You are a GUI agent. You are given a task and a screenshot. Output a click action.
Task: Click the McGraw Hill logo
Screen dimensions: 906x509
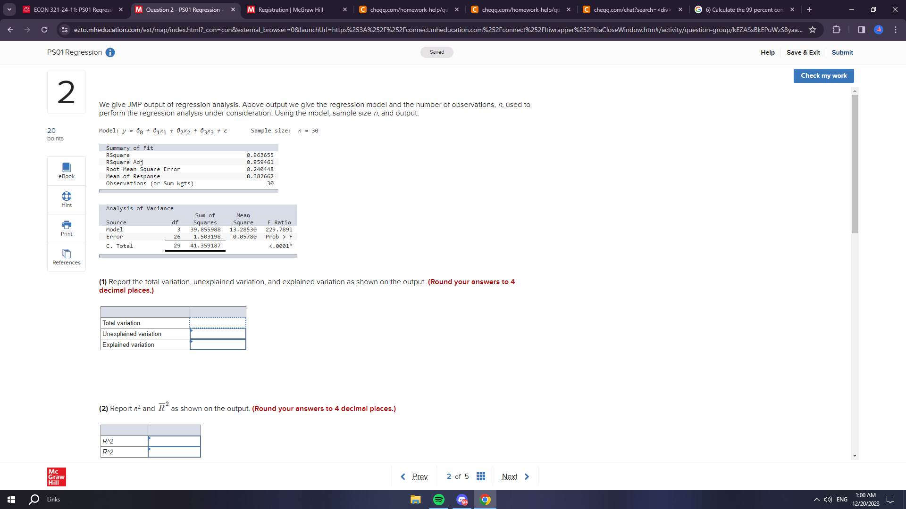(x=56, y=476)
